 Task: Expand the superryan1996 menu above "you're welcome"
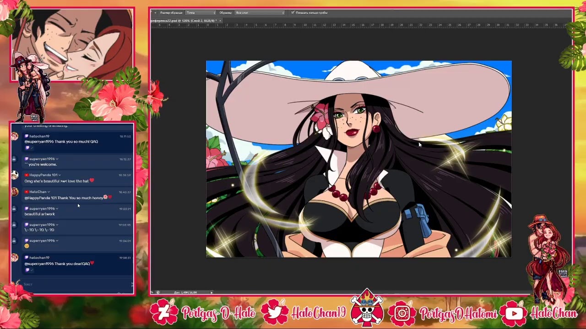[x=57, y=159]
